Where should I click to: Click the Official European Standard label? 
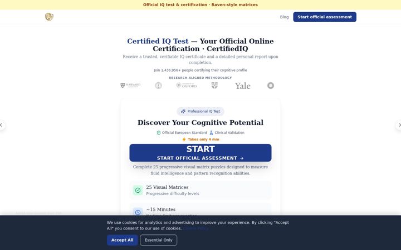coord(184,133)
